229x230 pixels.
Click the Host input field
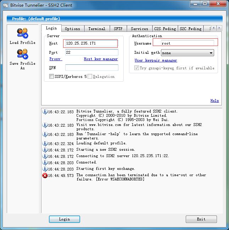coord(91,43)
